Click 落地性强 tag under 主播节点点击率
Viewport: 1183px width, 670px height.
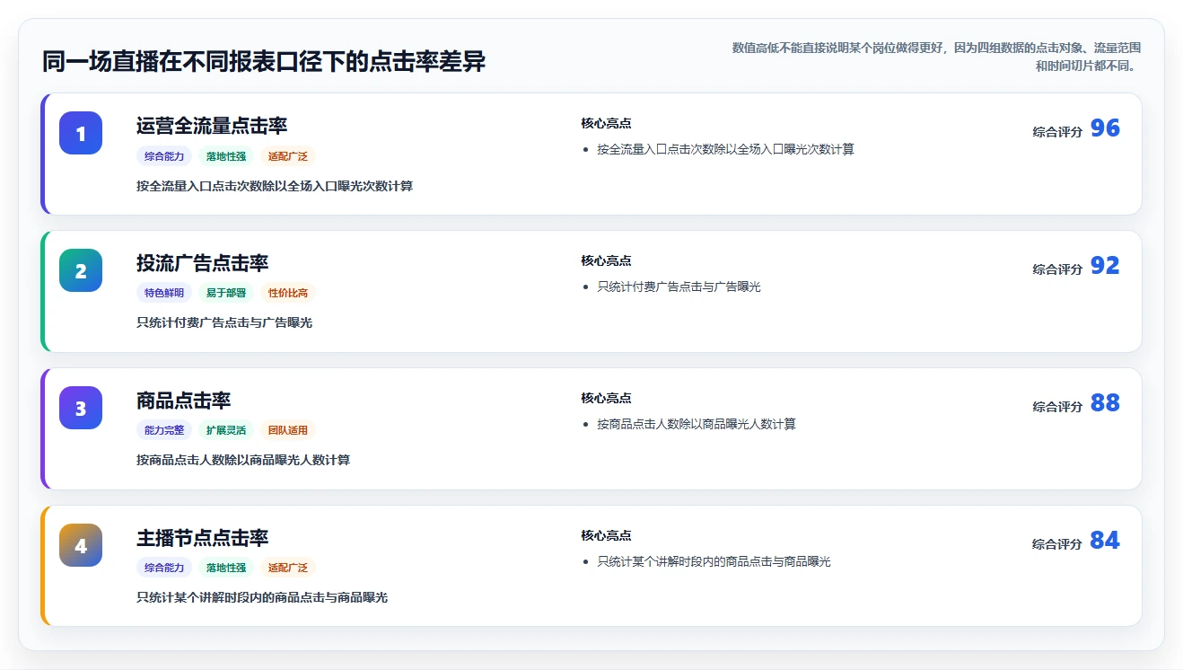tap(226, 568)
